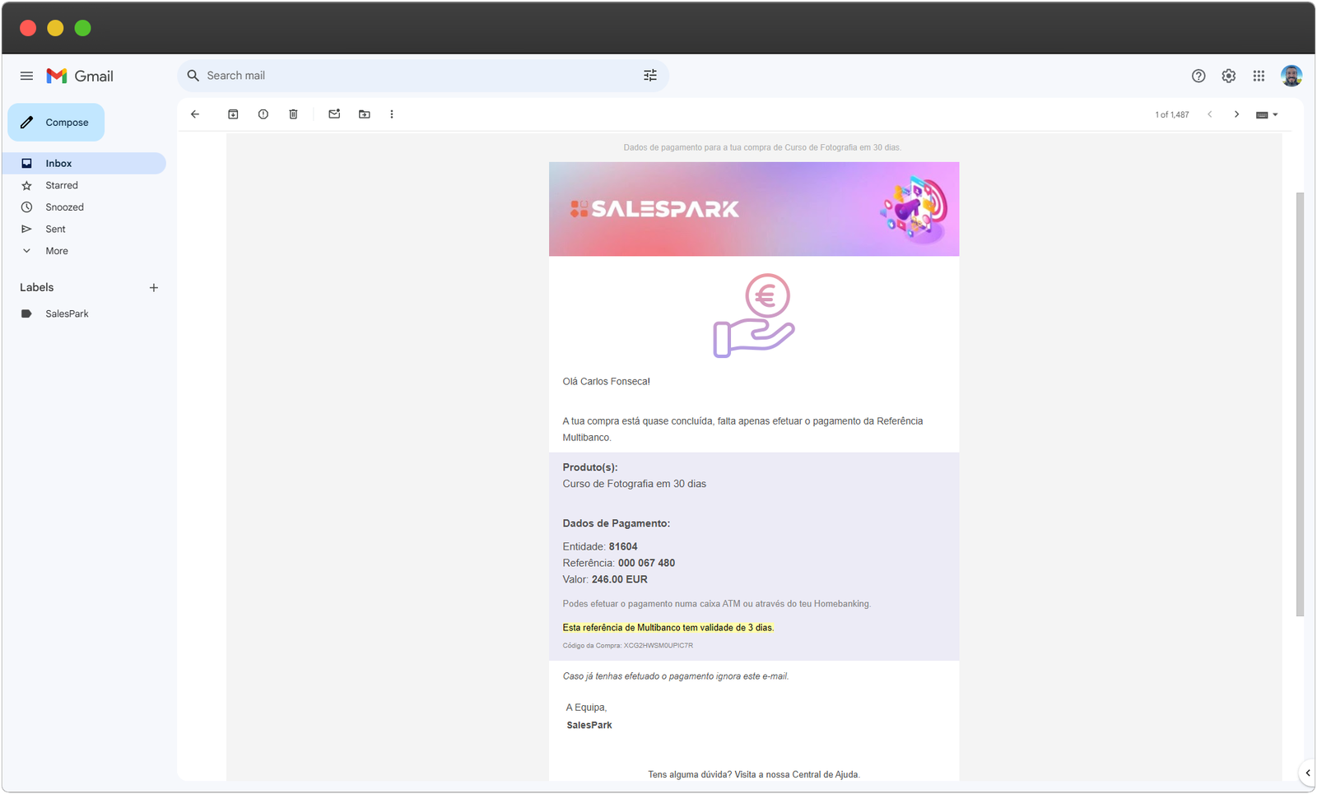Show search options filter
Viewport: 1317px width, 794px height.
tap(650, 76)
